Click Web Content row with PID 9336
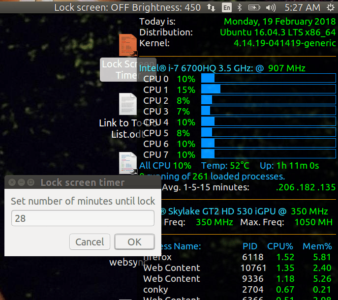338x300 pixels. pyautogui.click(x=172, y=279)
